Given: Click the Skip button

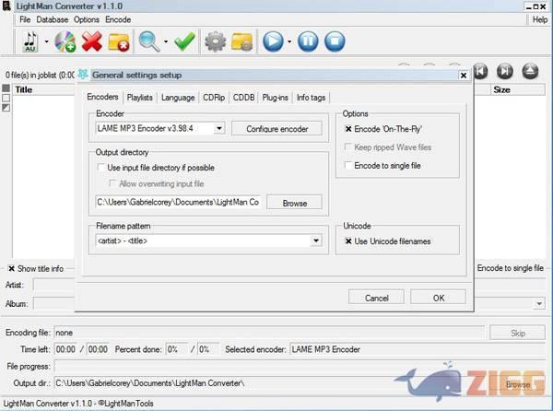Looking at the screenshot, I should tap(517, 333).
